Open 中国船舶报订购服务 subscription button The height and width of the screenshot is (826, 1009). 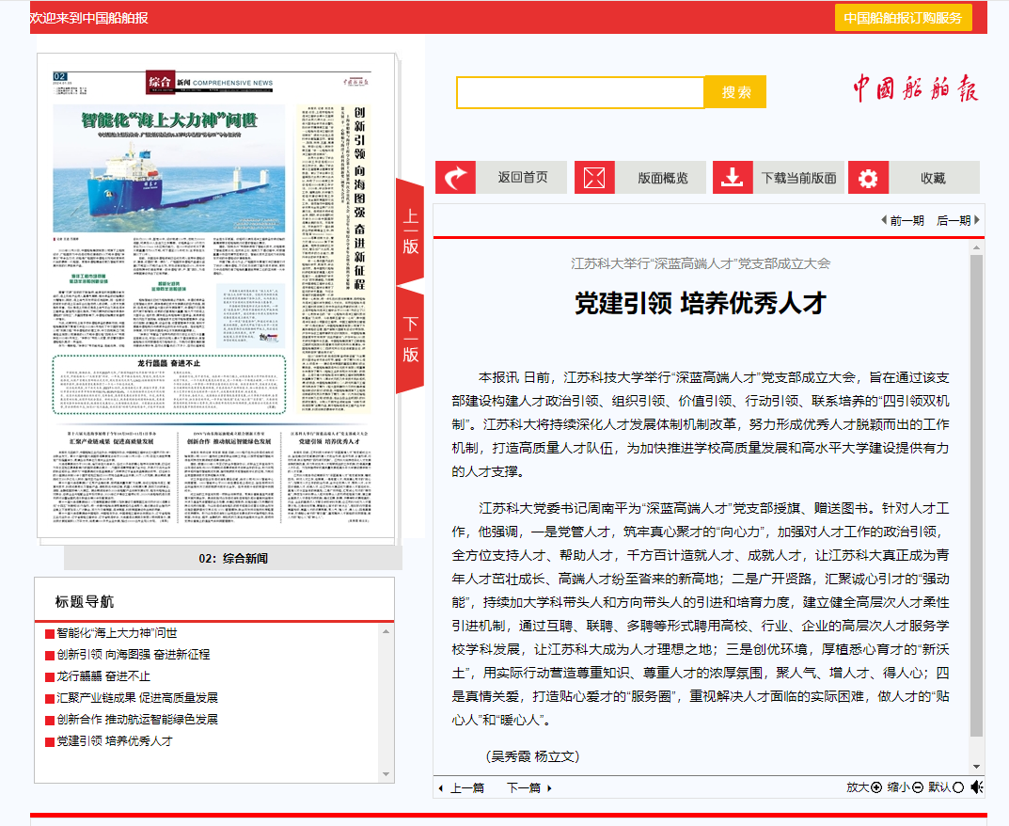(903, 18)
